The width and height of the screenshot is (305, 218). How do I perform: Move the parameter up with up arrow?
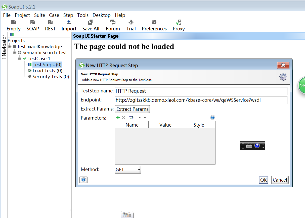coord(145,118)
